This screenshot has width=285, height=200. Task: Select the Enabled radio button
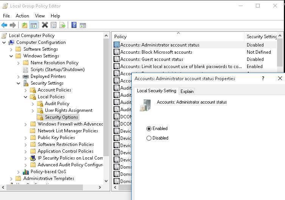pyautogui.click(x=149, y=129)
